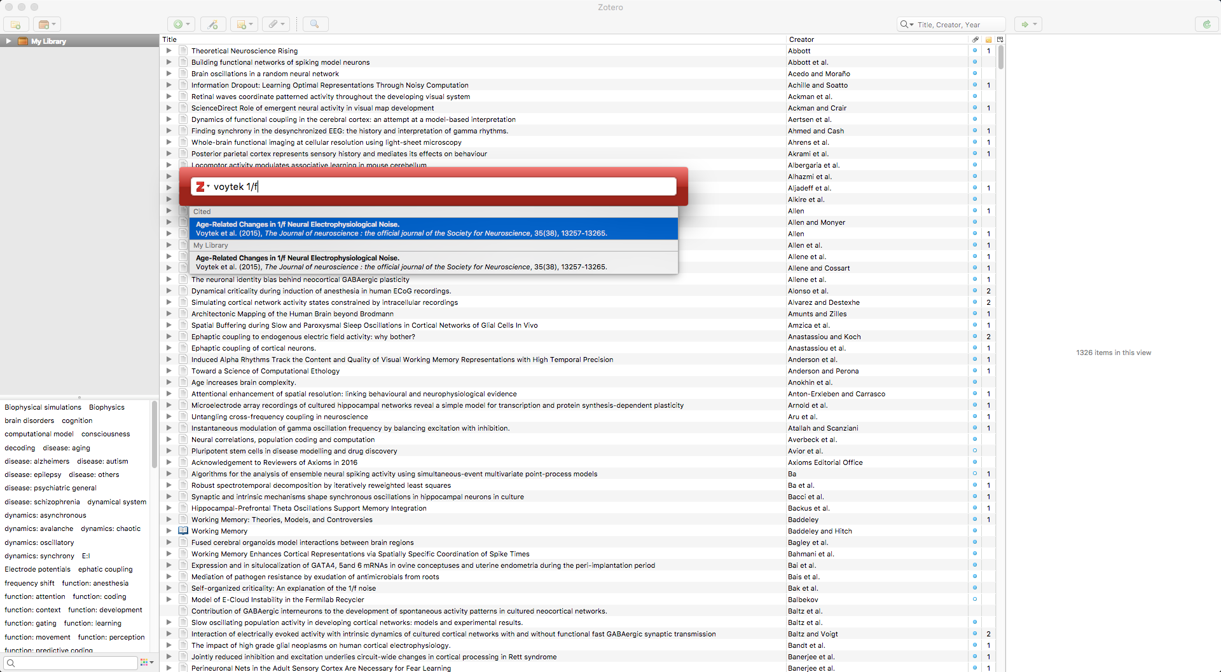Select the My Library Age-Related Changes result
This screenshot has height=672, width=1221.
[x=434, y=262]
